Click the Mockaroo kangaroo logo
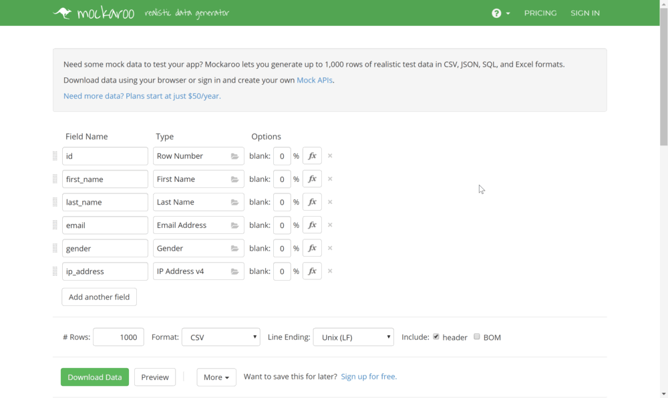 [x=63, y=13]
